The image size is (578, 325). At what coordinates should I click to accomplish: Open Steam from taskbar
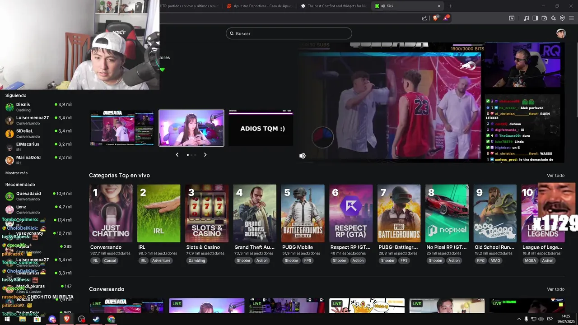pos(96,319)
